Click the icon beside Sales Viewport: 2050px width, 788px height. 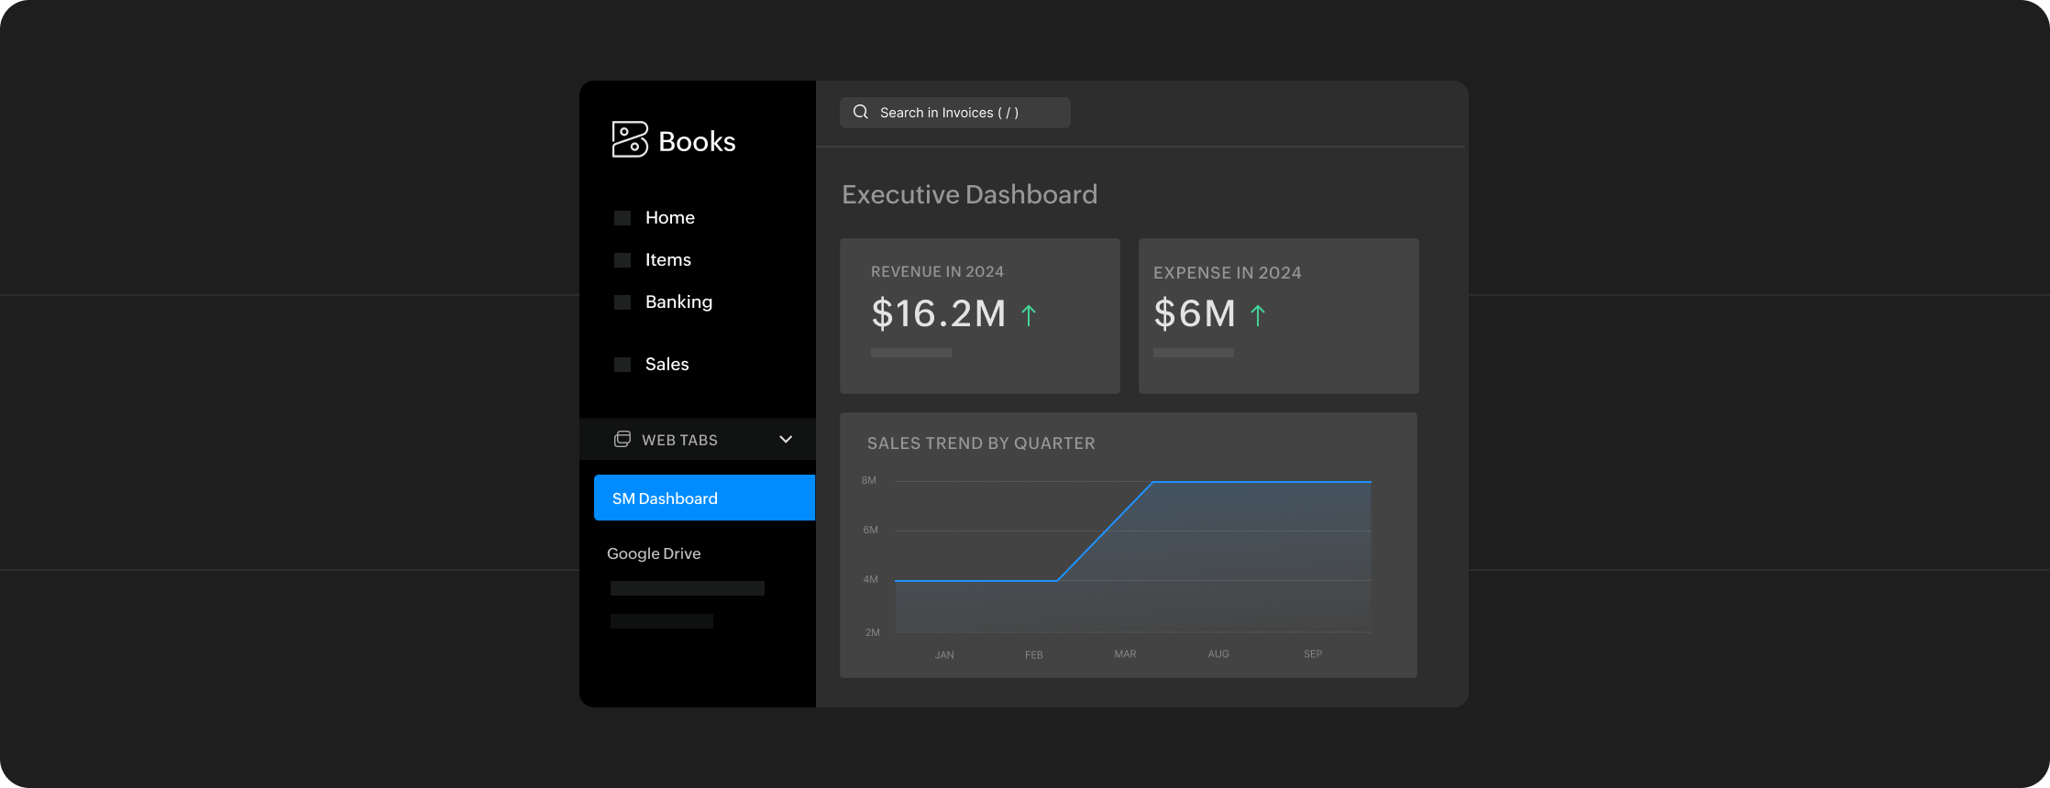coord(623,365)
